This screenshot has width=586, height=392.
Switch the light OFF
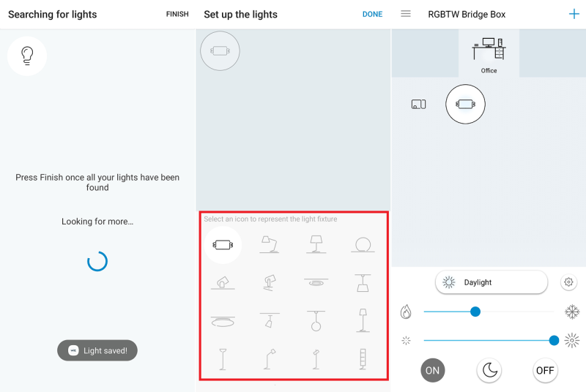tap(545, 370)
